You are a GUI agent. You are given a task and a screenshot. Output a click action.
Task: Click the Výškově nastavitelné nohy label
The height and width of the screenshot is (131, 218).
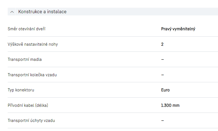(33, 44)
